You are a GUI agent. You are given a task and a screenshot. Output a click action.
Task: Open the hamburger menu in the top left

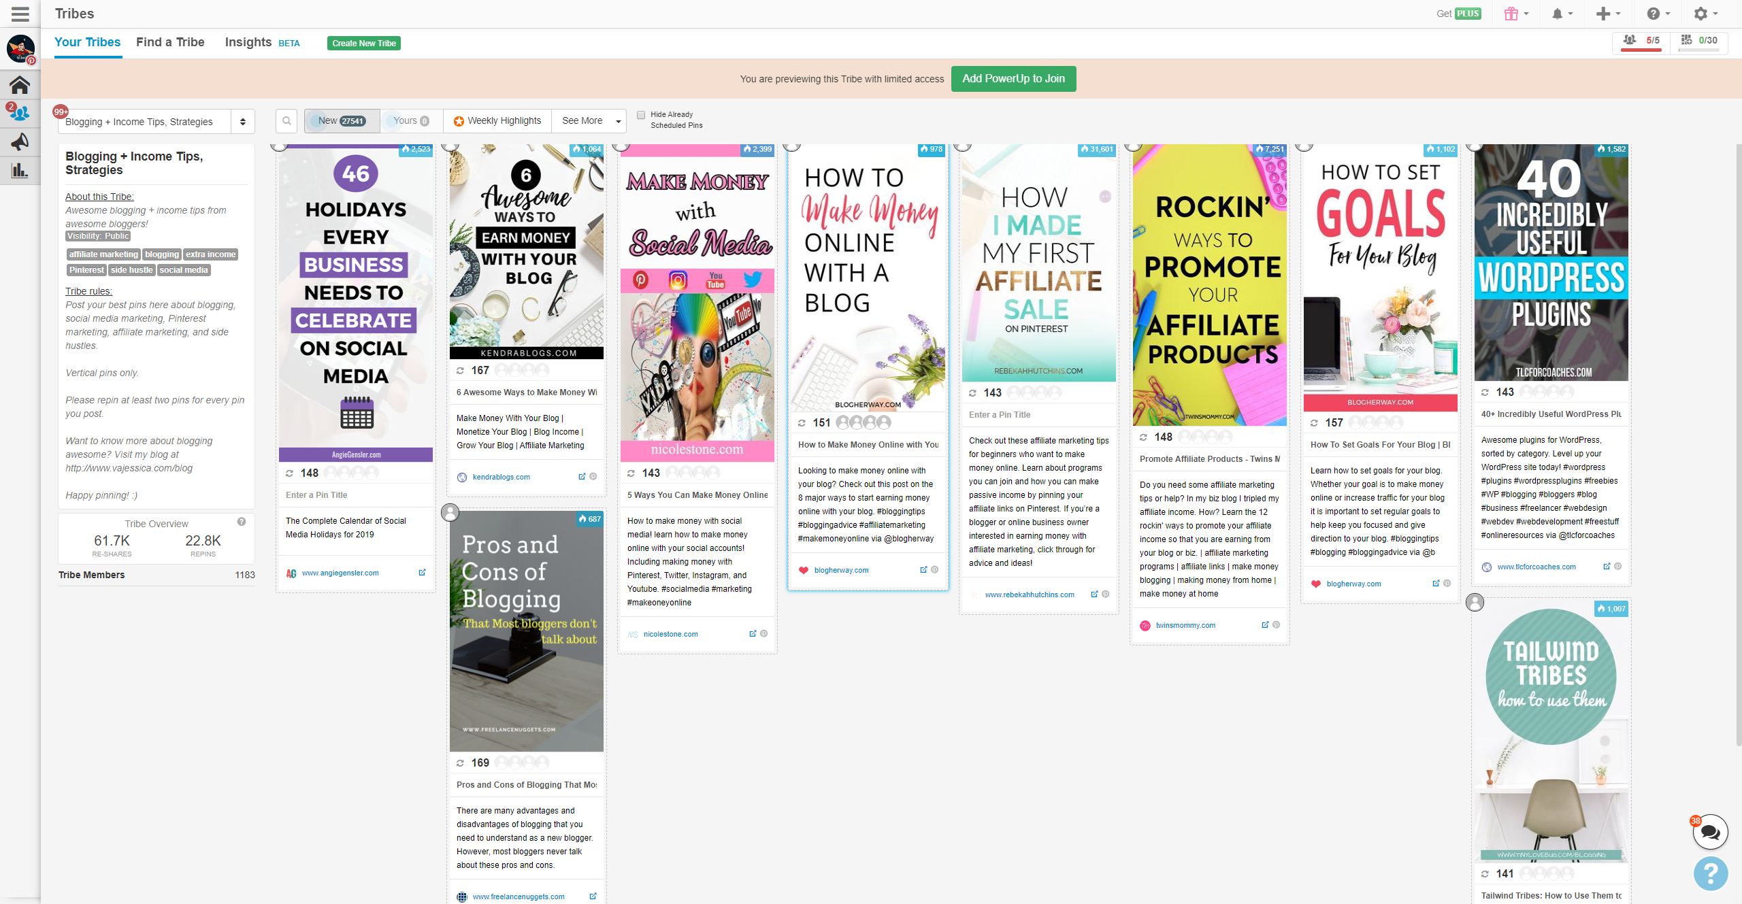click(20, 14)
